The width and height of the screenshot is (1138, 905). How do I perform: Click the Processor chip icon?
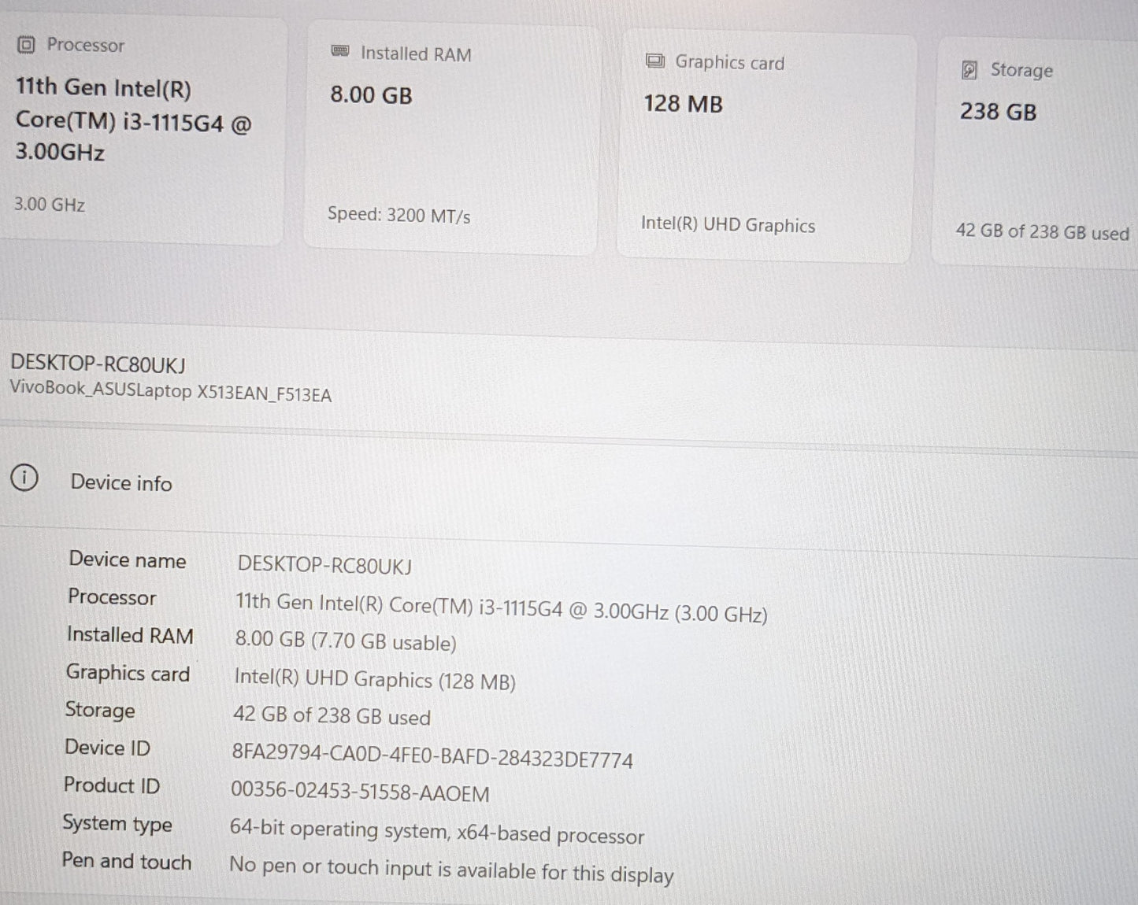click(x=26, y=44)
